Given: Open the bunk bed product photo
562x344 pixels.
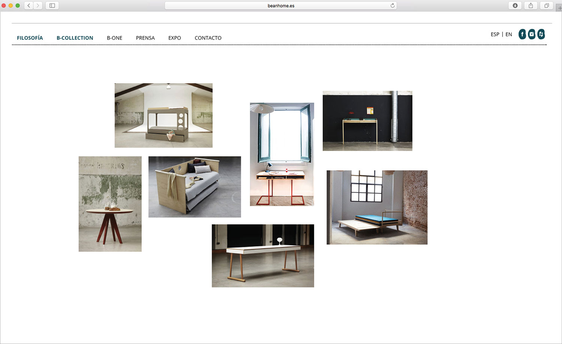Looking at the screenshot, I should (x=163, y=115).
